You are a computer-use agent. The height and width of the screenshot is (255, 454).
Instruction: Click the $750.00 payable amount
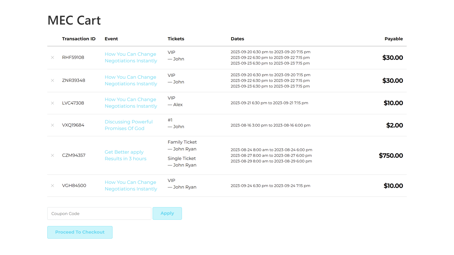(x=391, y=156)
